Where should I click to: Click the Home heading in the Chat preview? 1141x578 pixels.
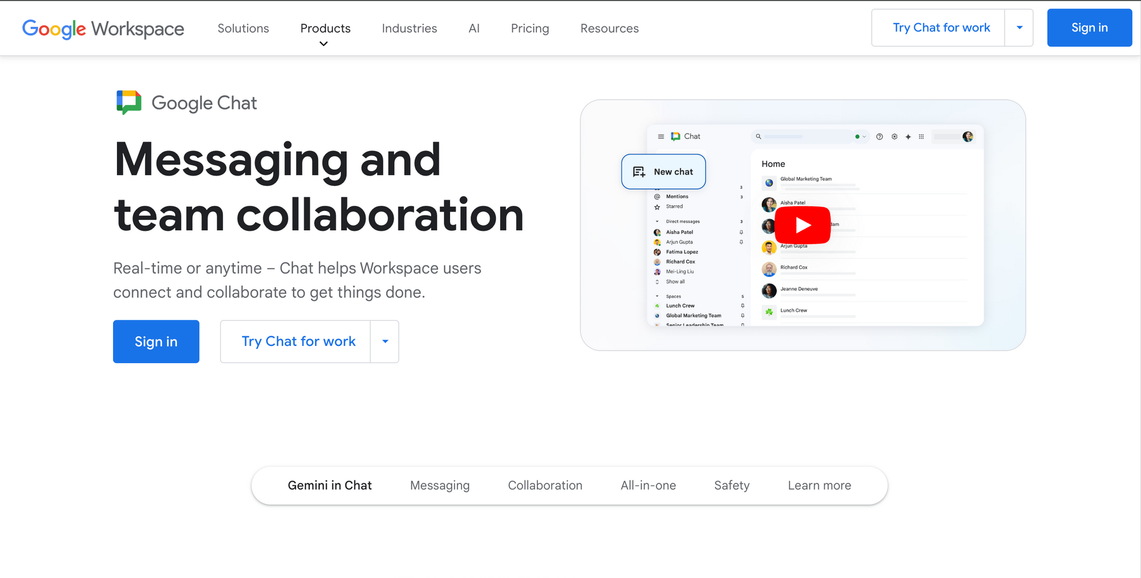[x=773, y=164]
